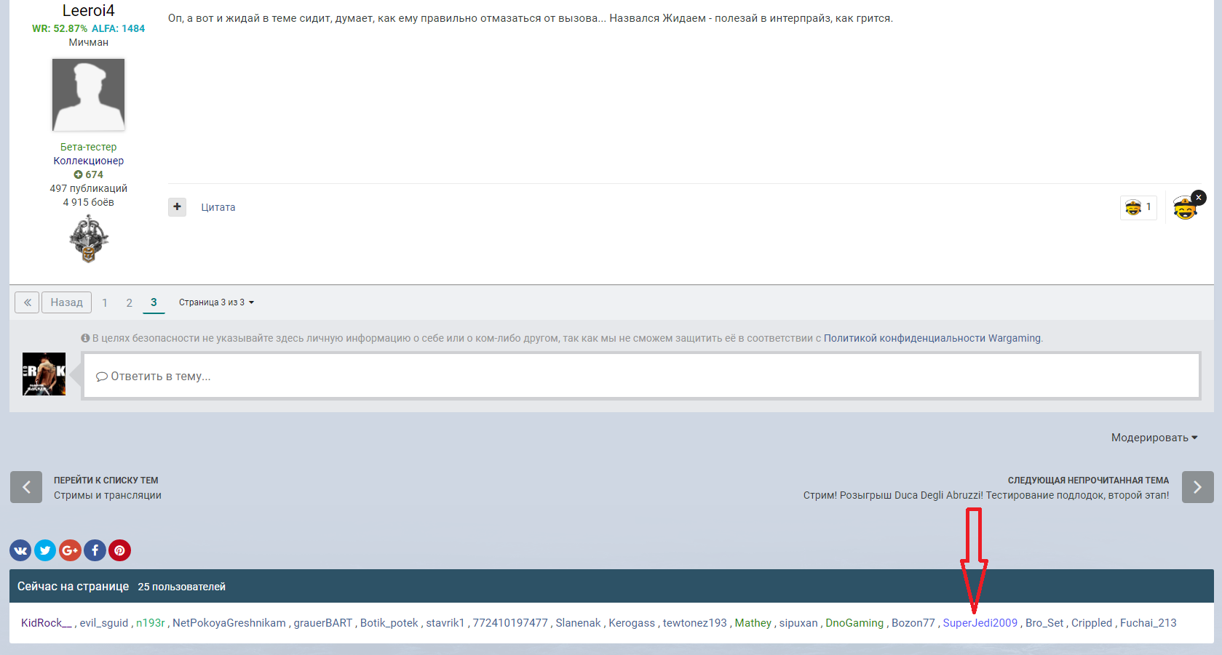This screenshot has height=655, width=1222.
Task: Open next unread topic right arrow
Action: 1197,487
